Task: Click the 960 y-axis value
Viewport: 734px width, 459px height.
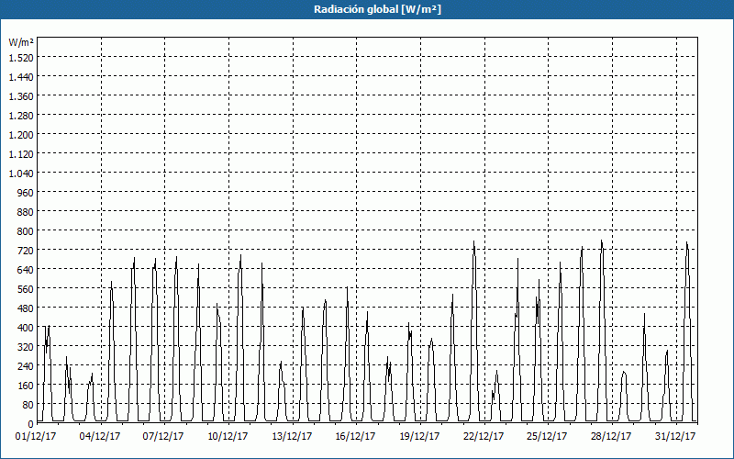Action: click(26, 193)
